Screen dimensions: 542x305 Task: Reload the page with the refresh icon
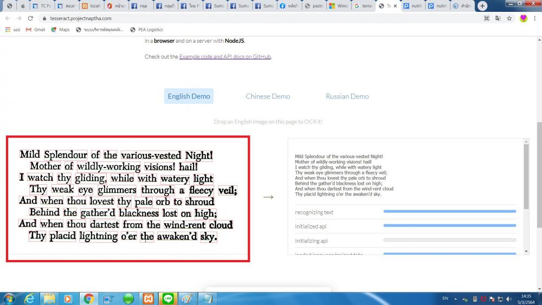[x=30, y=18]
